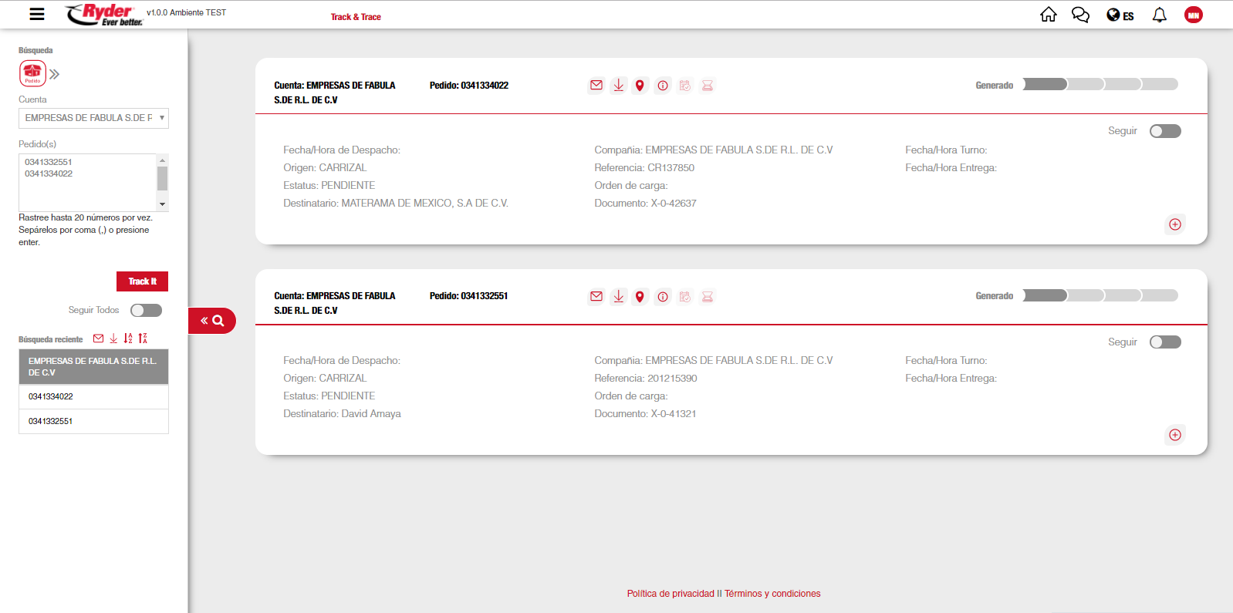The image size is (1233, 613).
Task: Change language with the ES selector
Action: (x=1120, y=15)
